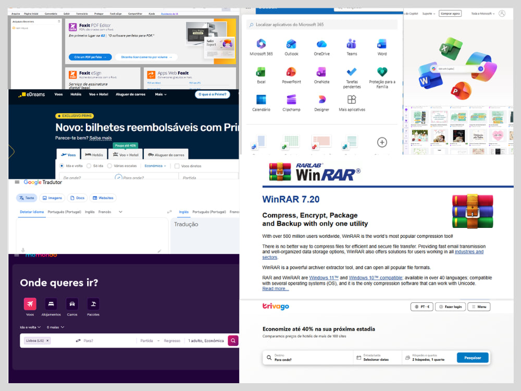Open Suporte dropdown on Microsoft page
This screenshot has height=391, width=521.
coord(429,14)
